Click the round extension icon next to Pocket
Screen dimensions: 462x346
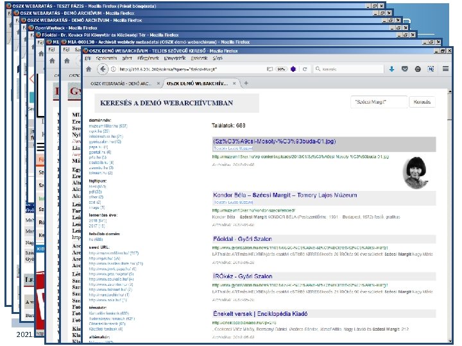coord(418,69)
